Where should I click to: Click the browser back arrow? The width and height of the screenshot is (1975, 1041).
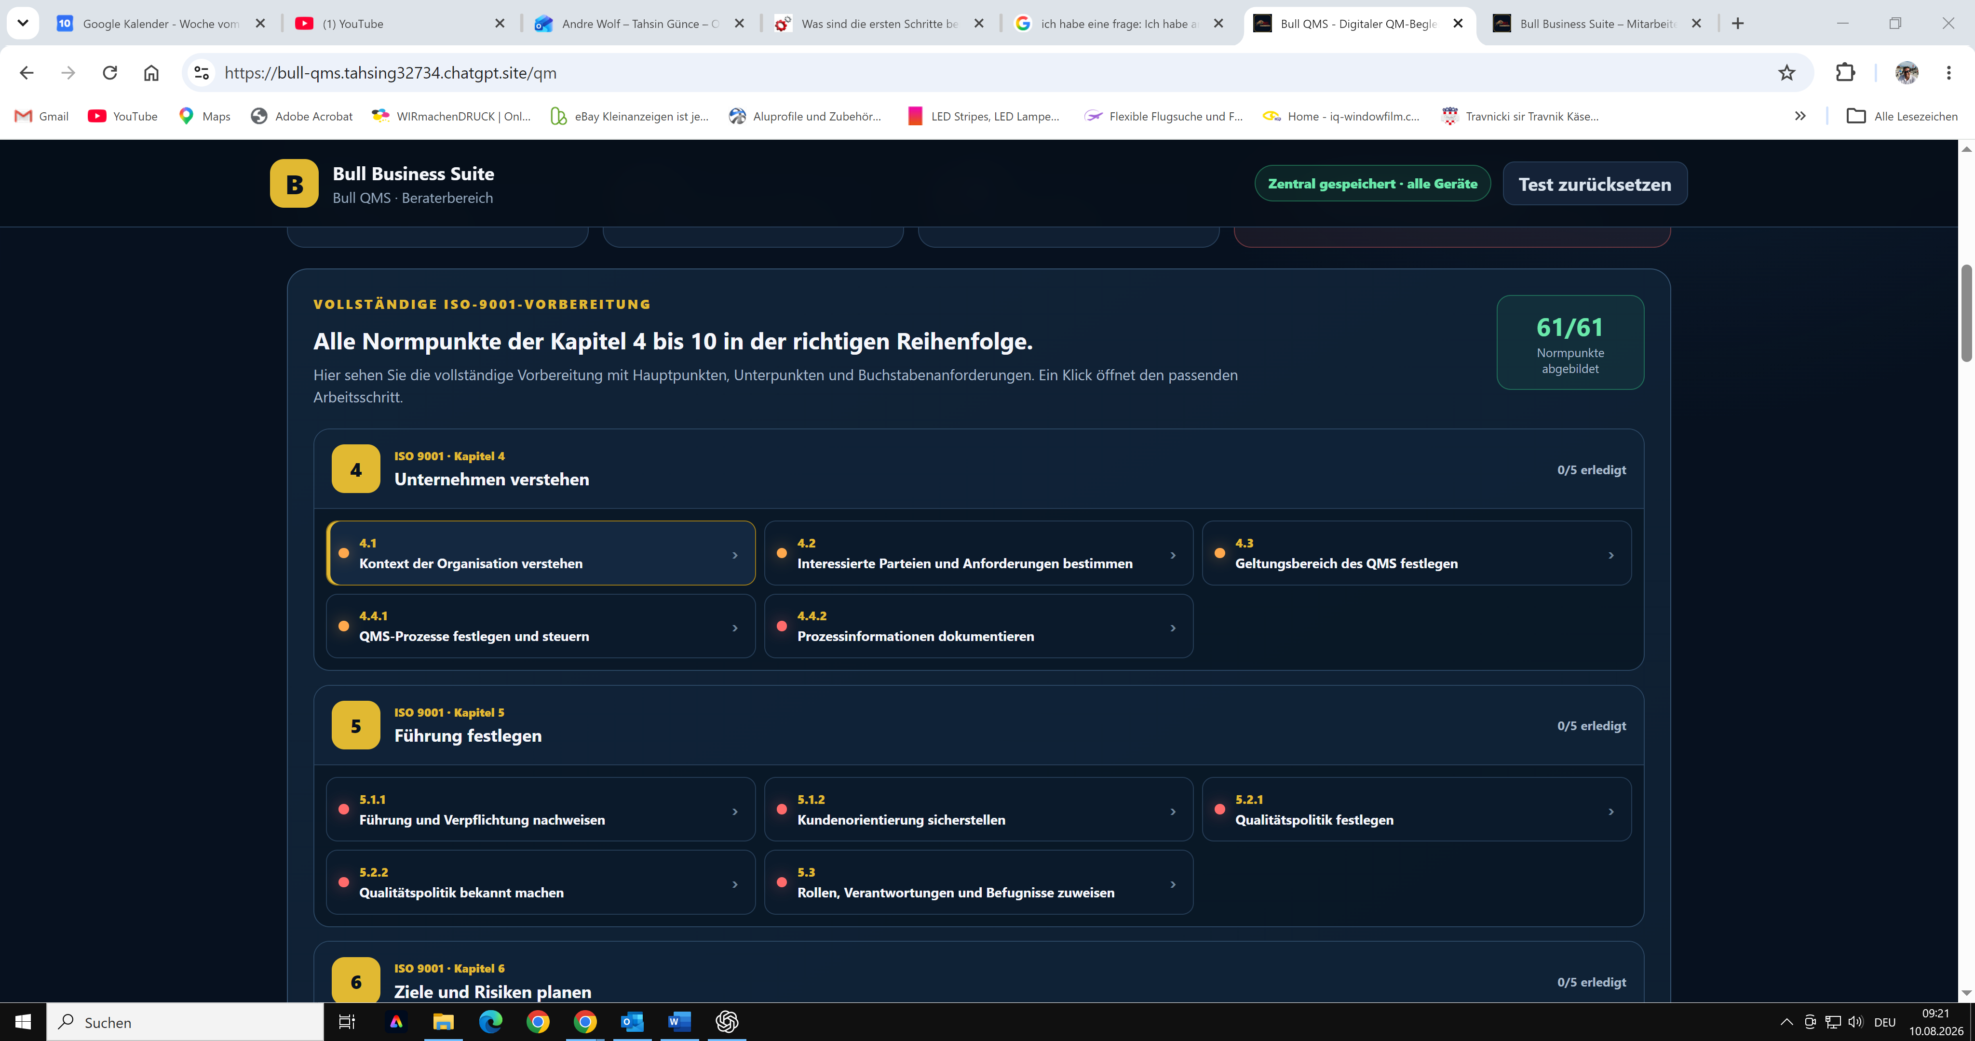pyautogui.click(x=27, y=73)
